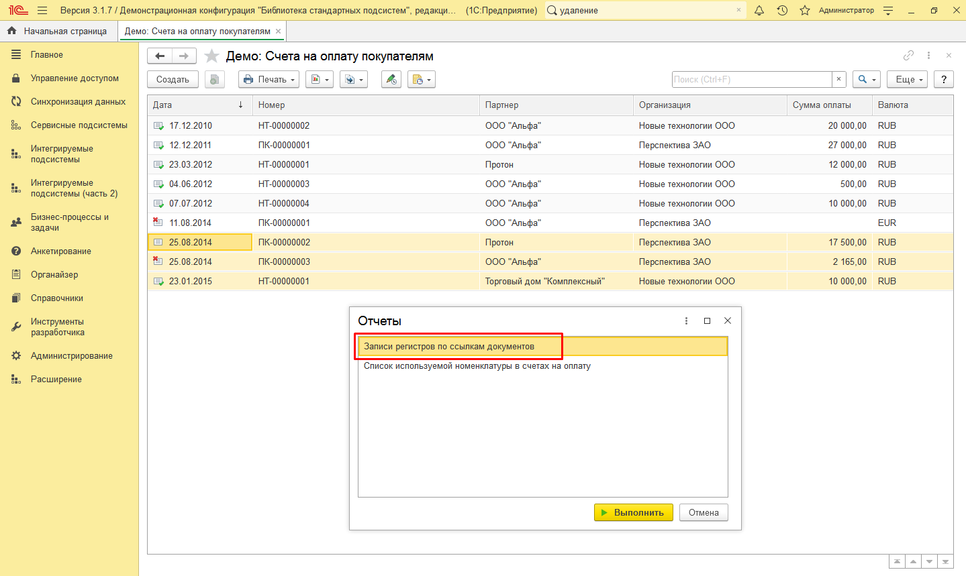Open the Еще menu

[907, 79]
